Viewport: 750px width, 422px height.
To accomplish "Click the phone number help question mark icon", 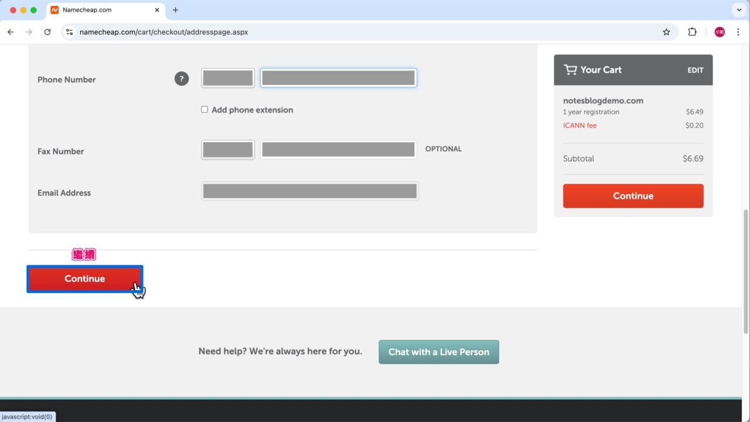I will [x=182, y=79].
